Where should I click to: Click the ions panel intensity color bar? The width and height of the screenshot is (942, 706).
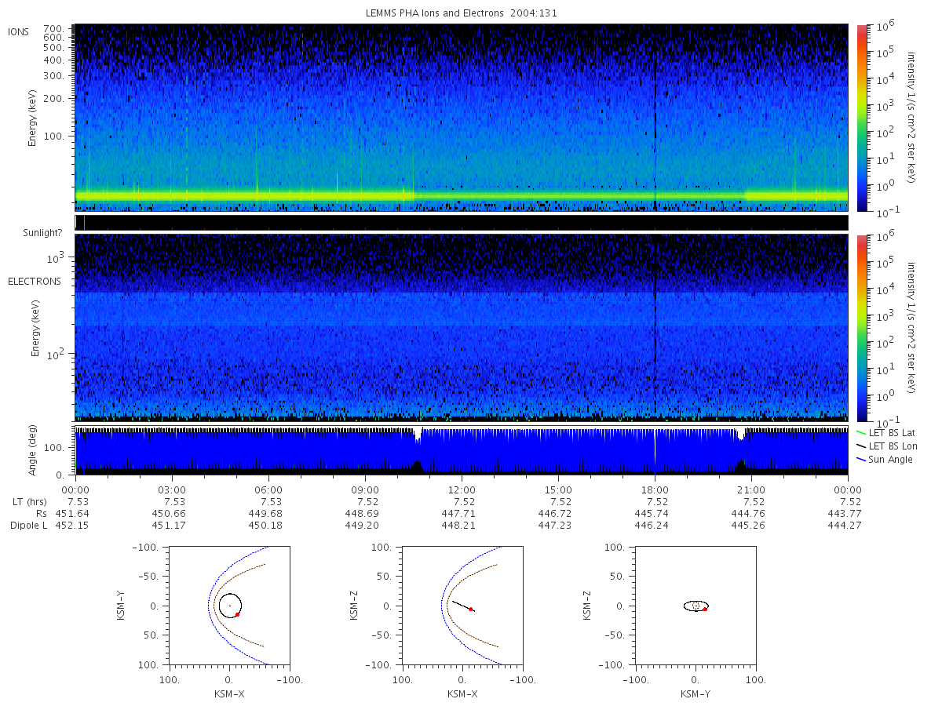pos(861,118)
